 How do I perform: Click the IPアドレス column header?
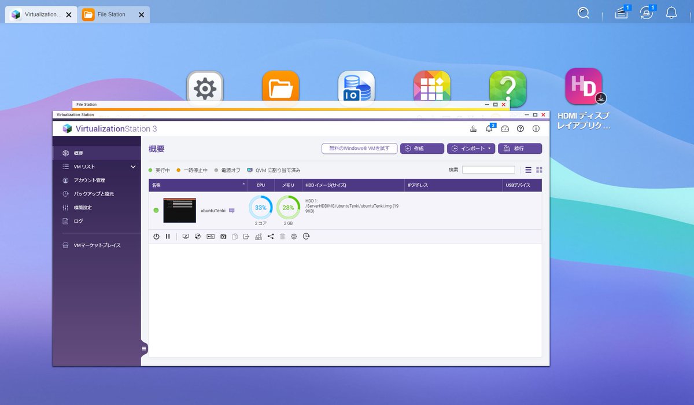(453, 185)
